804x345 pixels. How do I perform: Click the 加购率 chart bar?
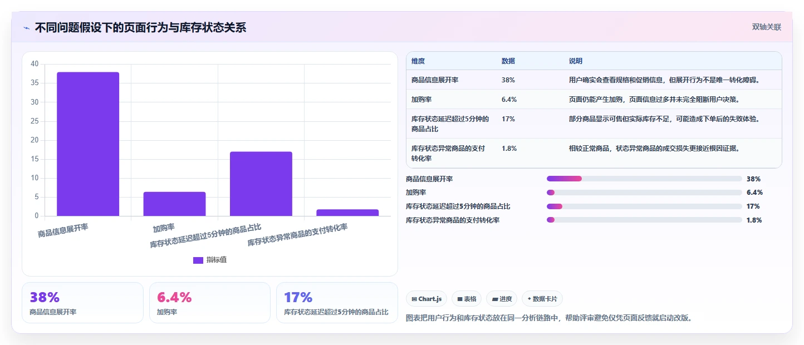click(174, 204)
